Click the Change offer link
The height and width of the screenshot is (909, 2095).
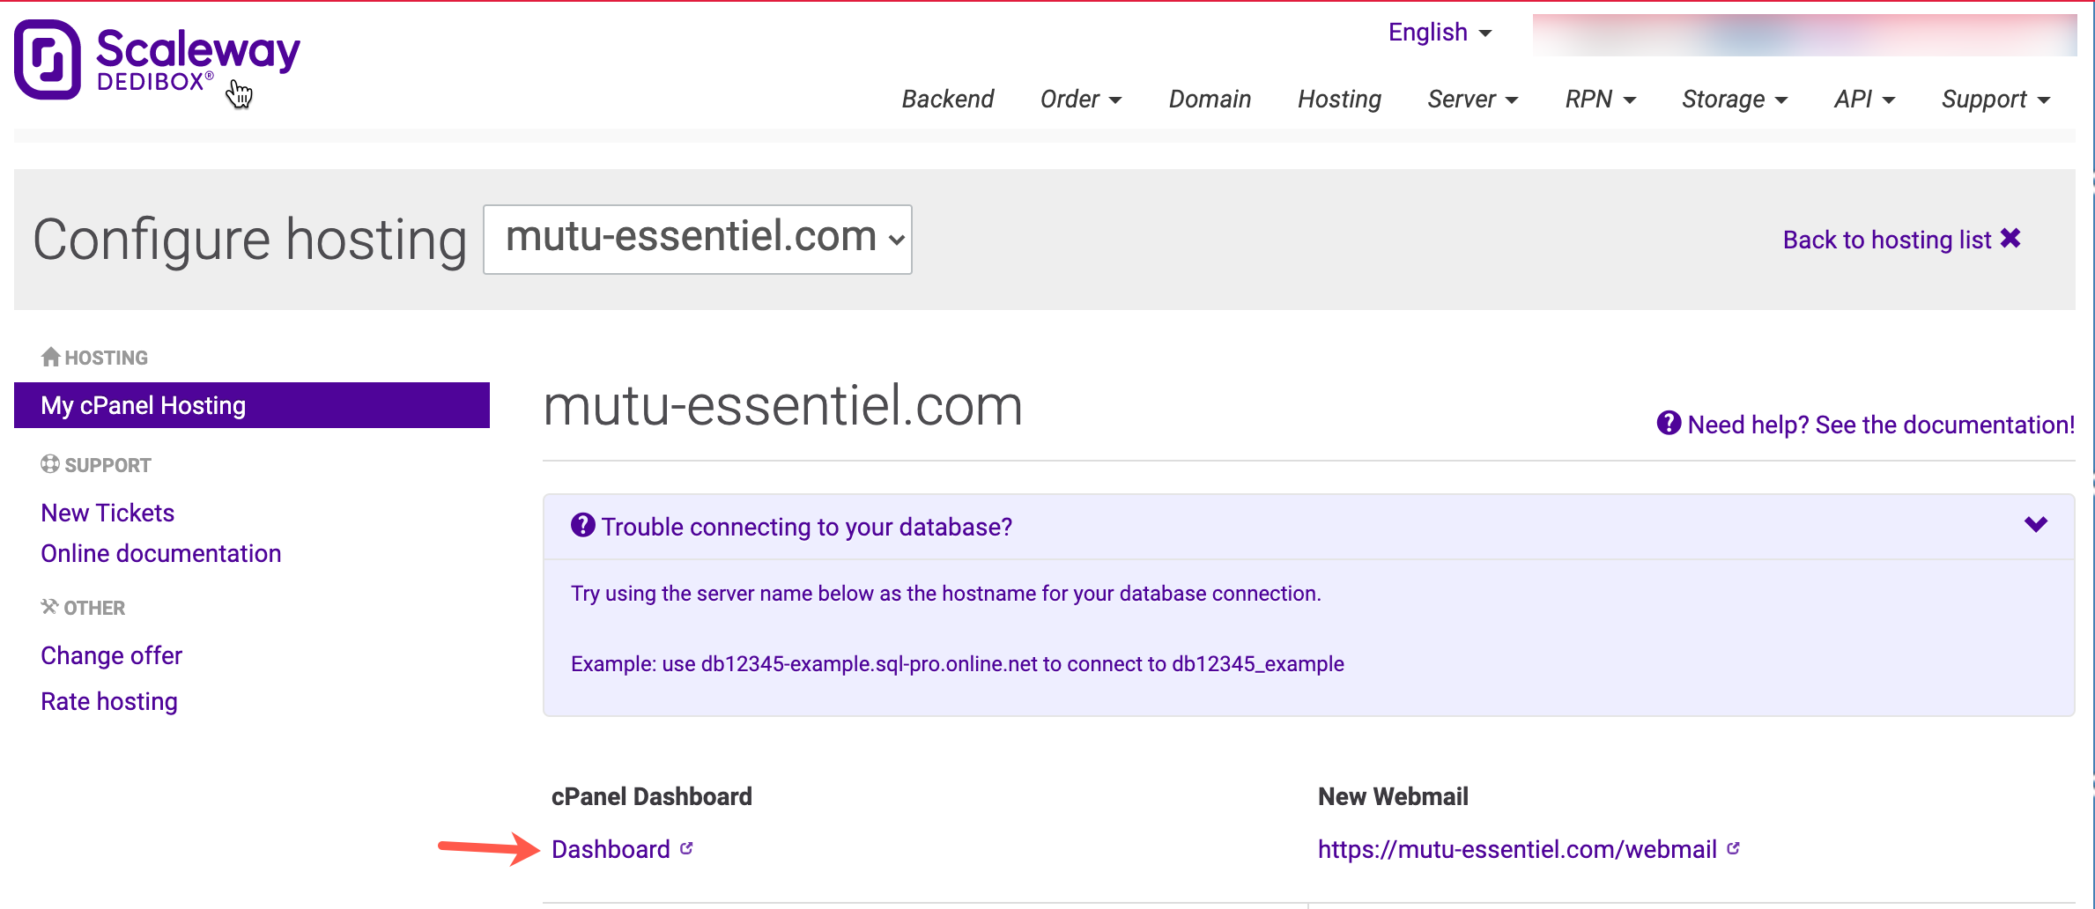point(111,655)
